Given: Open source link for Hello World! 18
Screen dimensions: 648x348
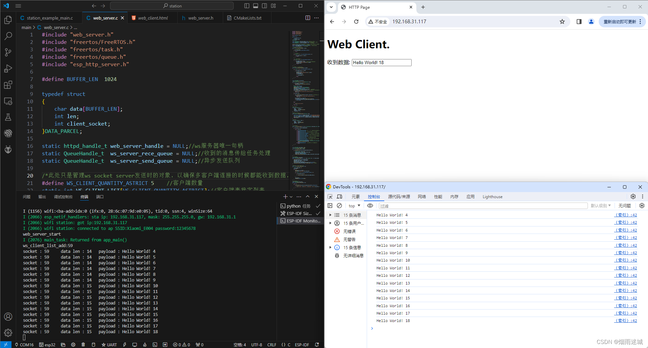Looking at the screenshot, I should pyautogui.click(x=626, y=321).
